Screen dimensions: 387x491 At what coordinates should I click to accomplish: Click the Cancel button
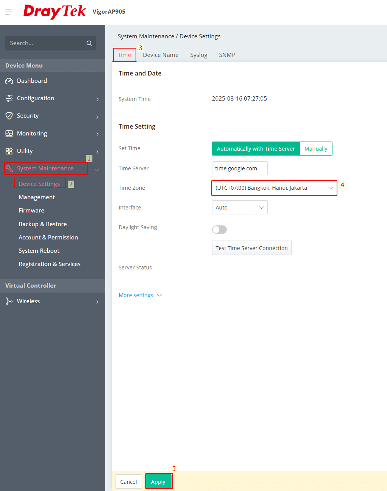(x=128, y=482)
